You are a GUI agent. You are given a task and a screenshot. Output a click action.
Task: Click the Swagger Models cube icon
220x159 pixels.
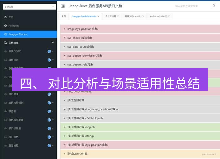5,34
